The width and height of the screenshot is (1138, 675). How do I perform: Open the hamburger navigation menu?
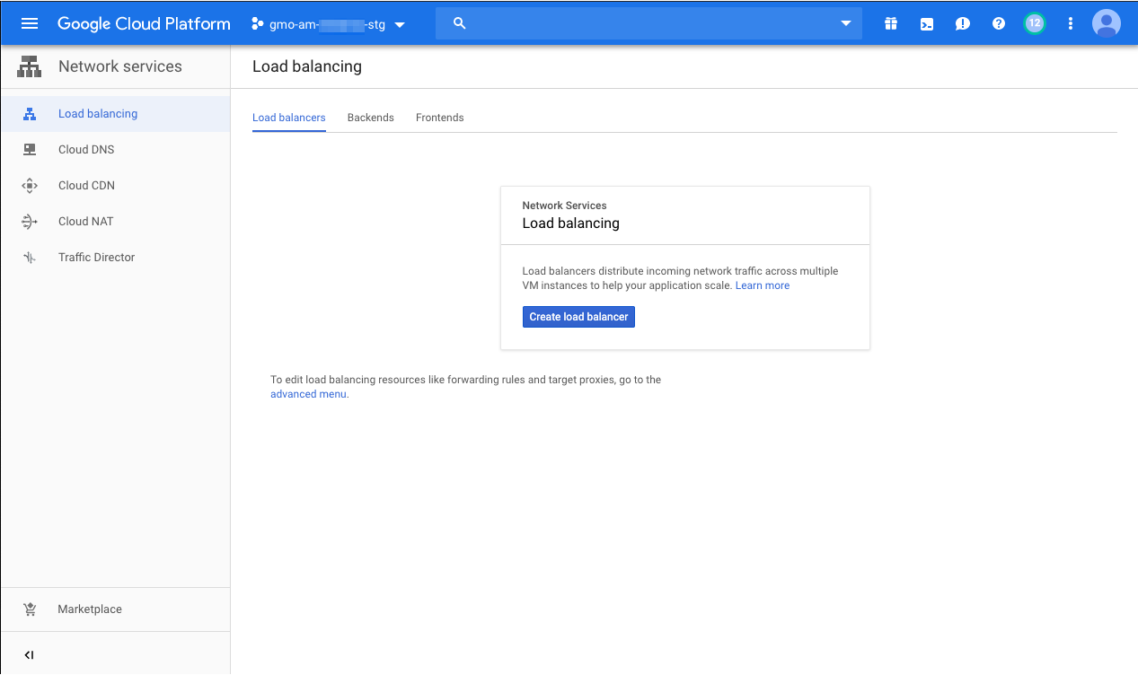pos(30,24)
